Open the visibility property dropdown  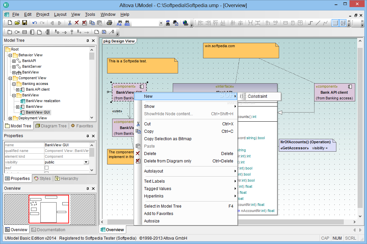click(87, 162)
